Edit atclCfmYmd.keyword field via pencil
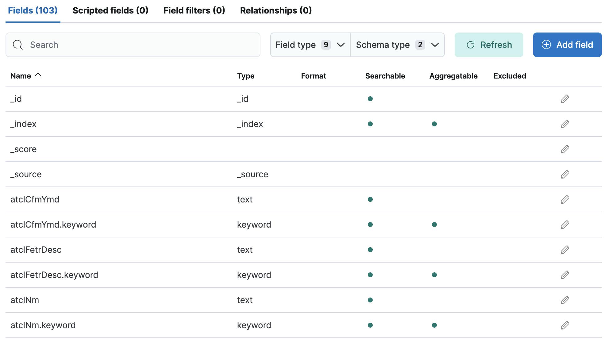The image size is (608, 346). 565,225
